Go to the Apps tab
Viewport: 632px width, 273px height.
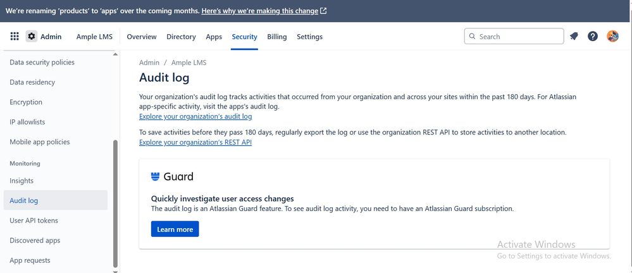coord(214,37)
